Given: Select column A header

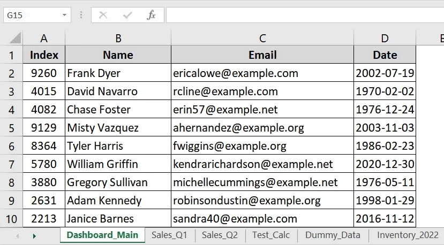Looking at the screenshot, I should point(44,38).
